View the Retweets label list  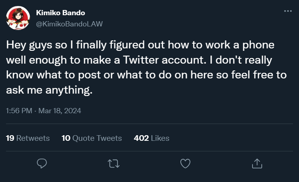(x=33, y=138)
